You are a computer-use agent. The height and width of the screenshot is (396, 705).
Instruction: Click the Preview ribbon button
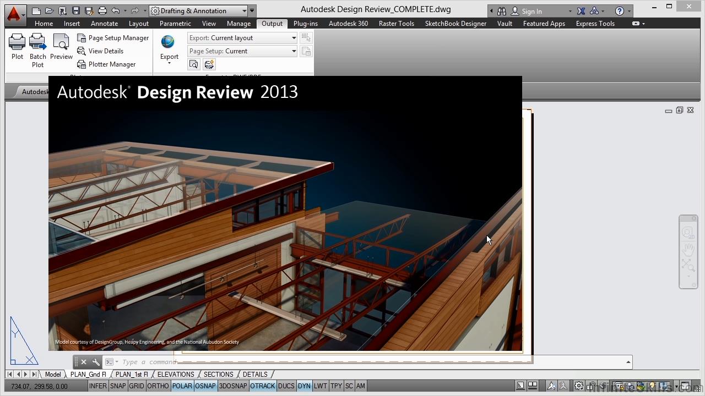(x=61, y=47)
